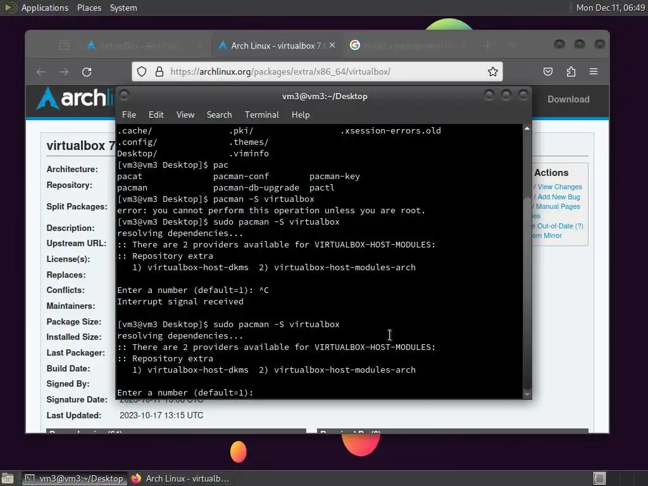Click the 'Last Updated:' label
Image resolution: width=648 pixels, height=486 pixels.
[x=73, y=415]
